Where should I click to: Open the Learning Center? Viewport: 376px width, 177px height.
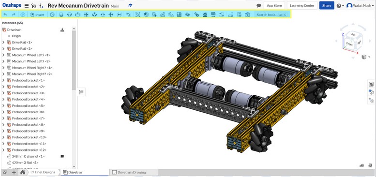(302, 5)
